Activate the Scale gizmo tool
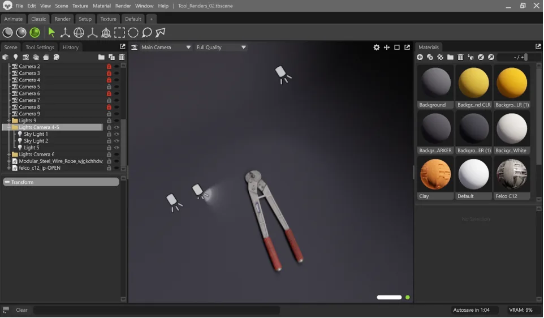Viewport: 544px width, 318px height. (x=92, y=33)
